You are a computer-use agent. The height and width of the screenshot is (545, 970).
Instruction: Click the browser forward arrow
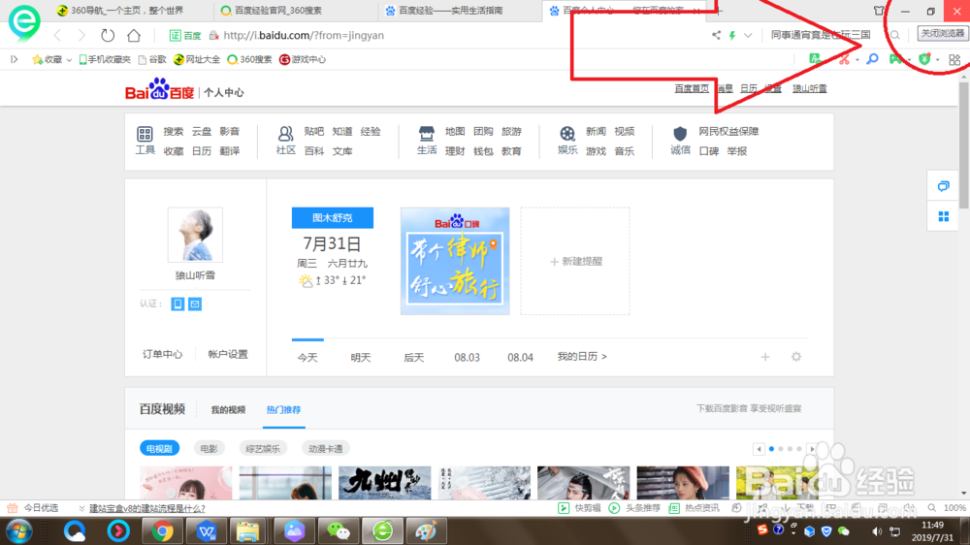point(81,35)
